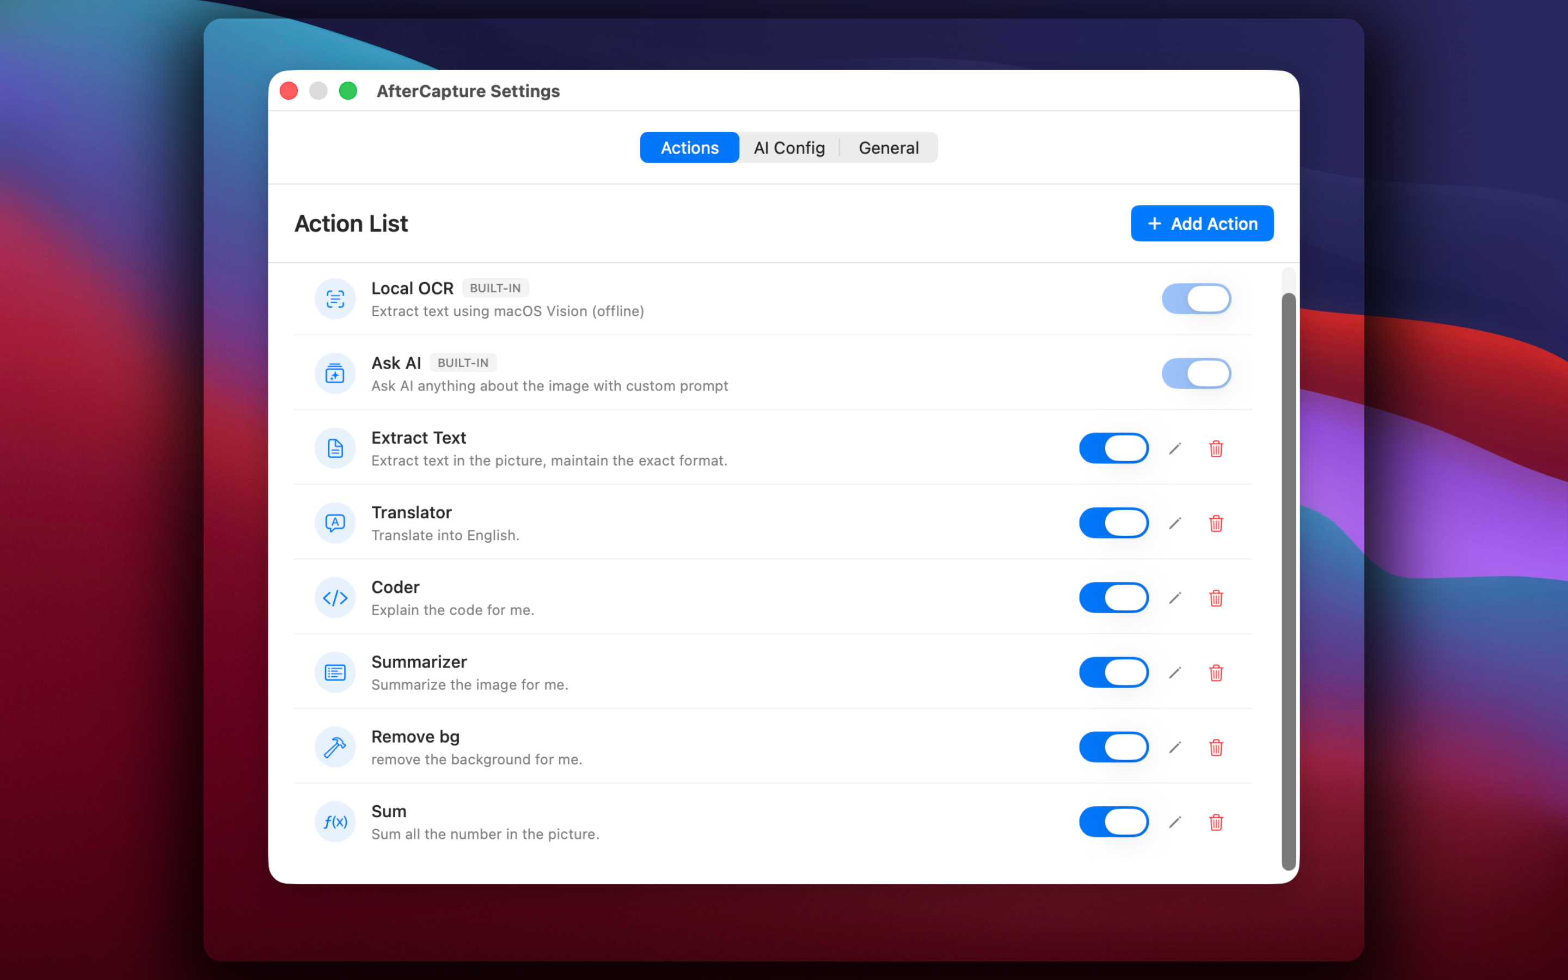Click the Sum function f(x) icon
Screen dimensions: 1568x980
click(x=335, y=822)
